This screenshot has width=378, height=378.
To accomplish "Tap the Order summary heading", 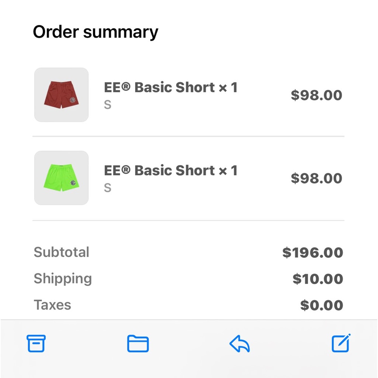I will coord(96,32).
